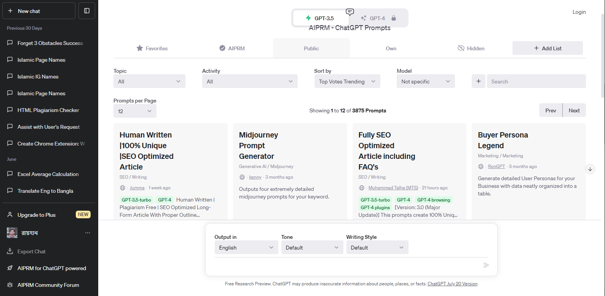Screen dimensions: 605x296
Task: Open the Sort by dropdown
Action: (347, 82)
